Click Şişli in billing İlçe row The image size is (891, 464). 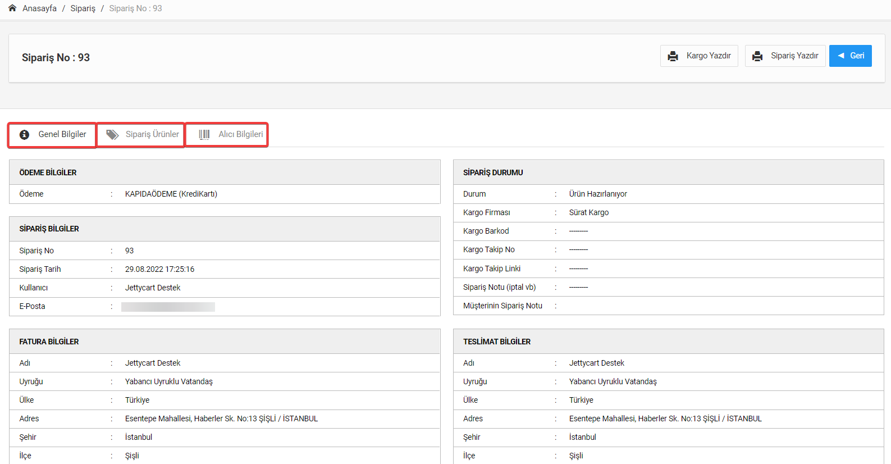(x=131, y=456)
